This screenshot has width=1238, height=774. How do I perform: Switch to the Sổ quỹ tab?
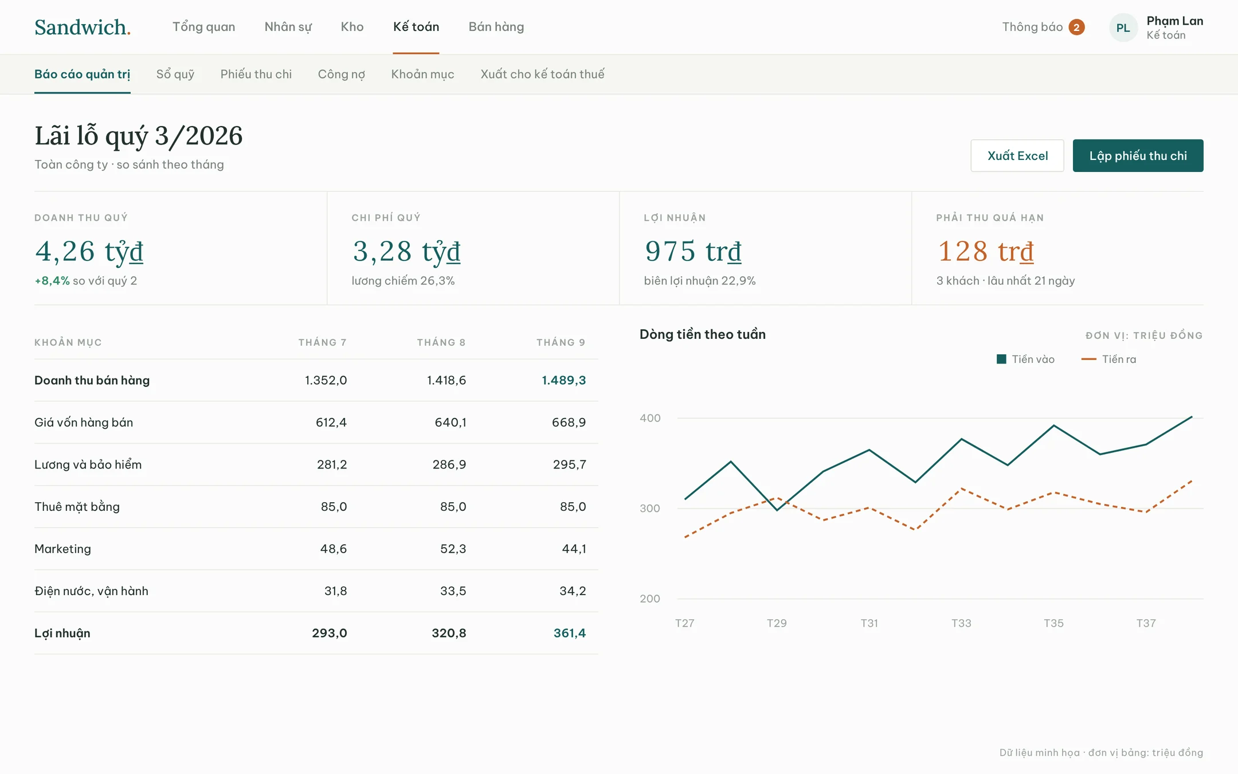tap(175, 74)
